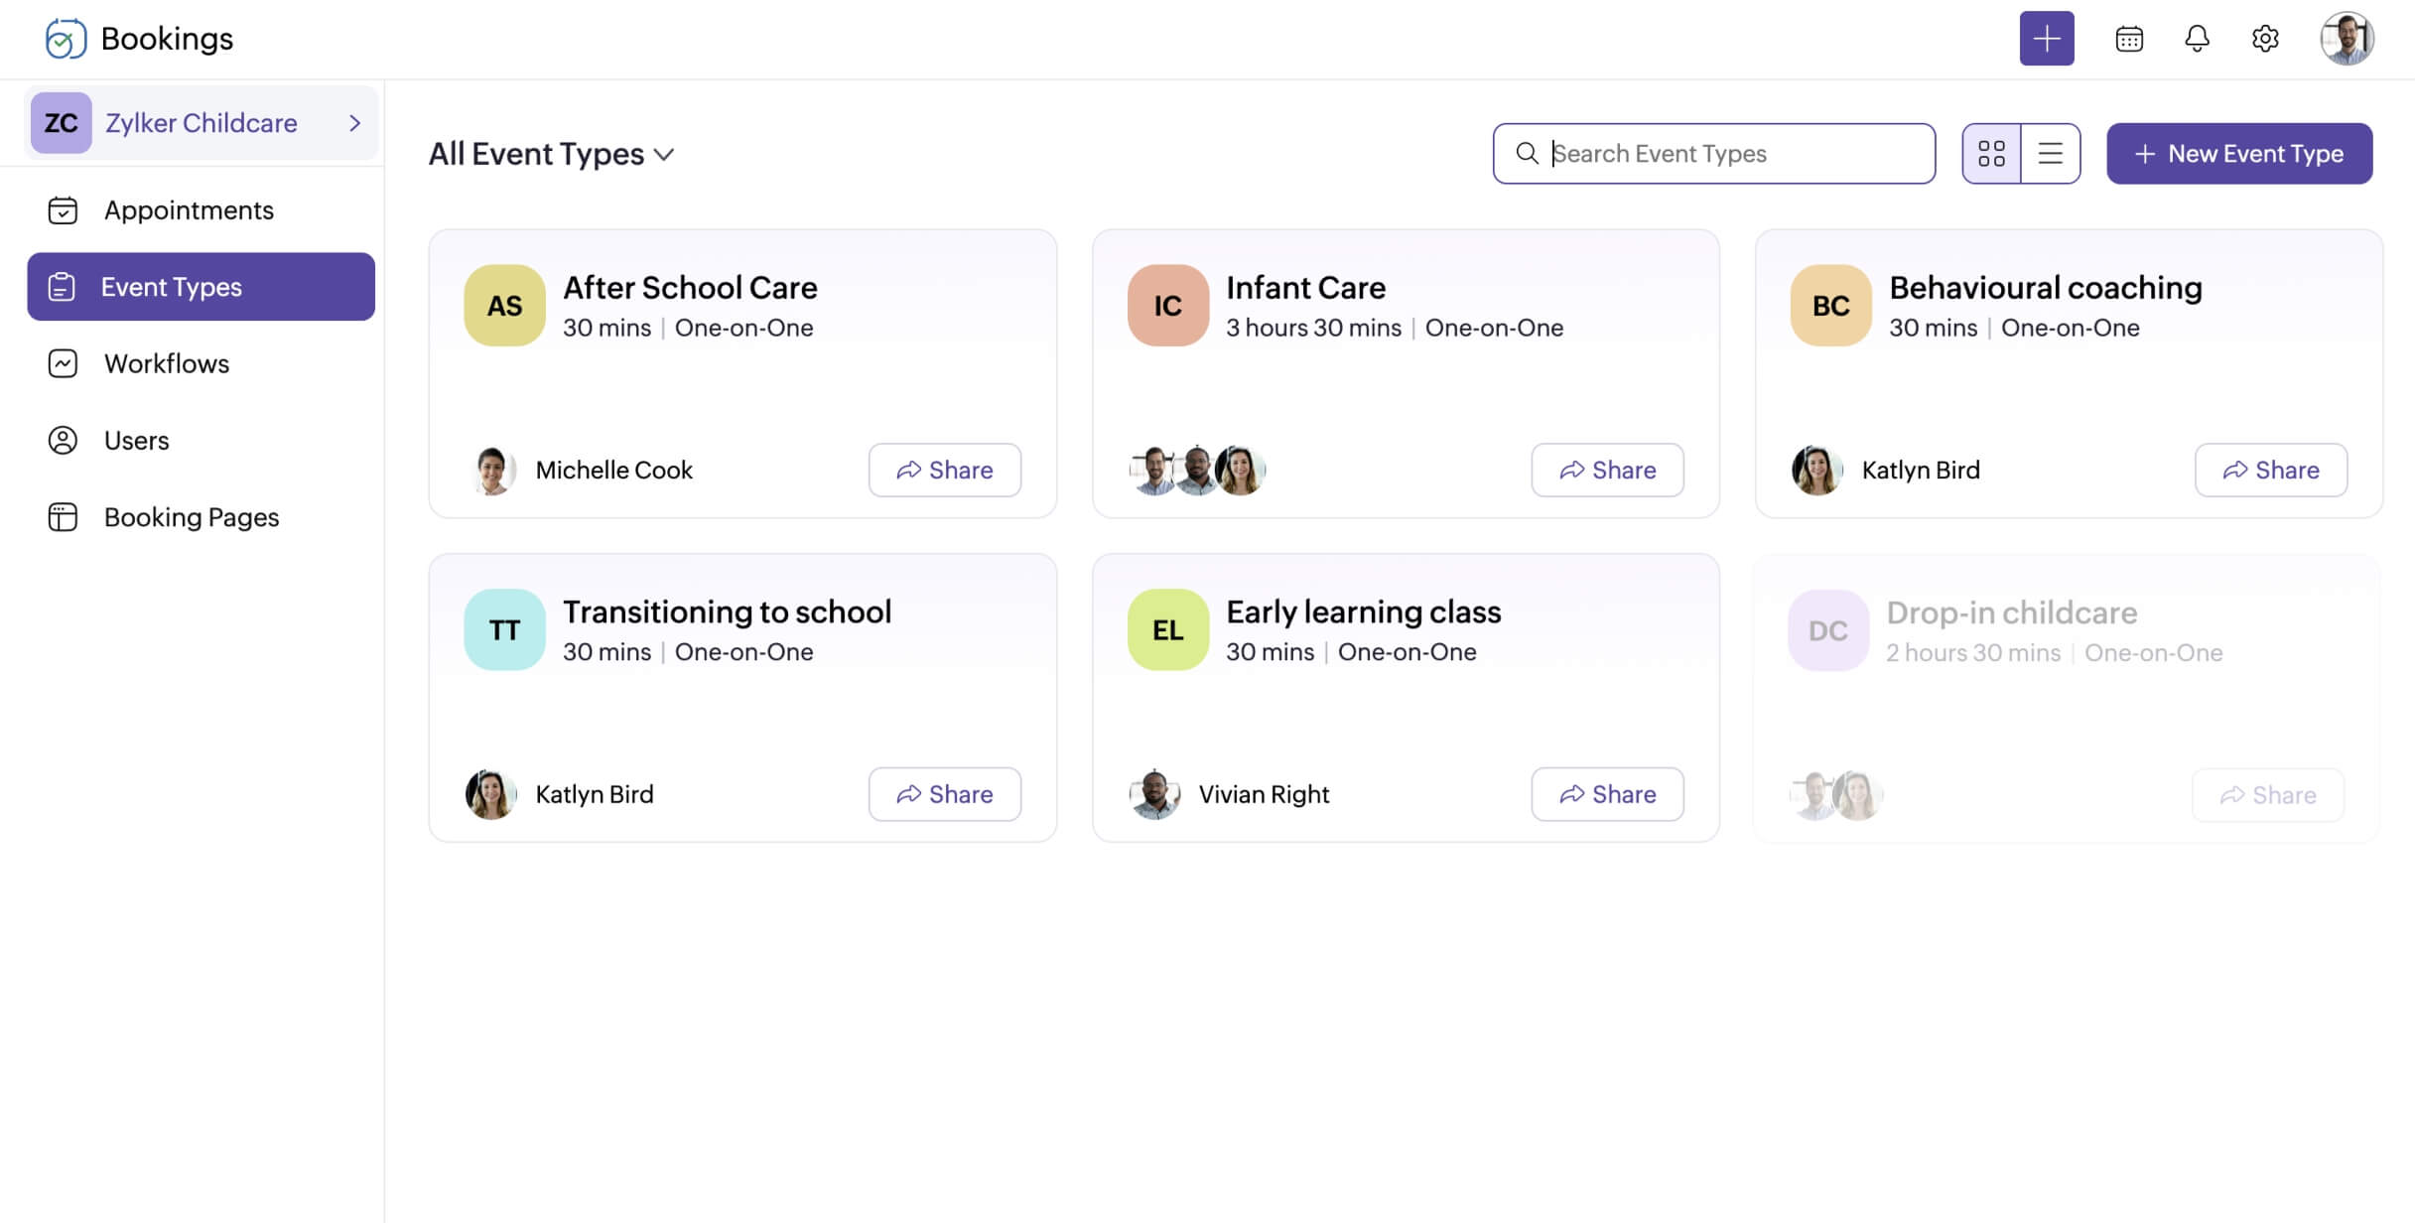Go to Workflows in the sidebar
The image size is (2415, 1224).
166,363
